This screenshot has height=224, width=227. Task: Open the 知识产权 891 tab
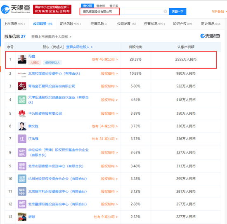point(182,24)
